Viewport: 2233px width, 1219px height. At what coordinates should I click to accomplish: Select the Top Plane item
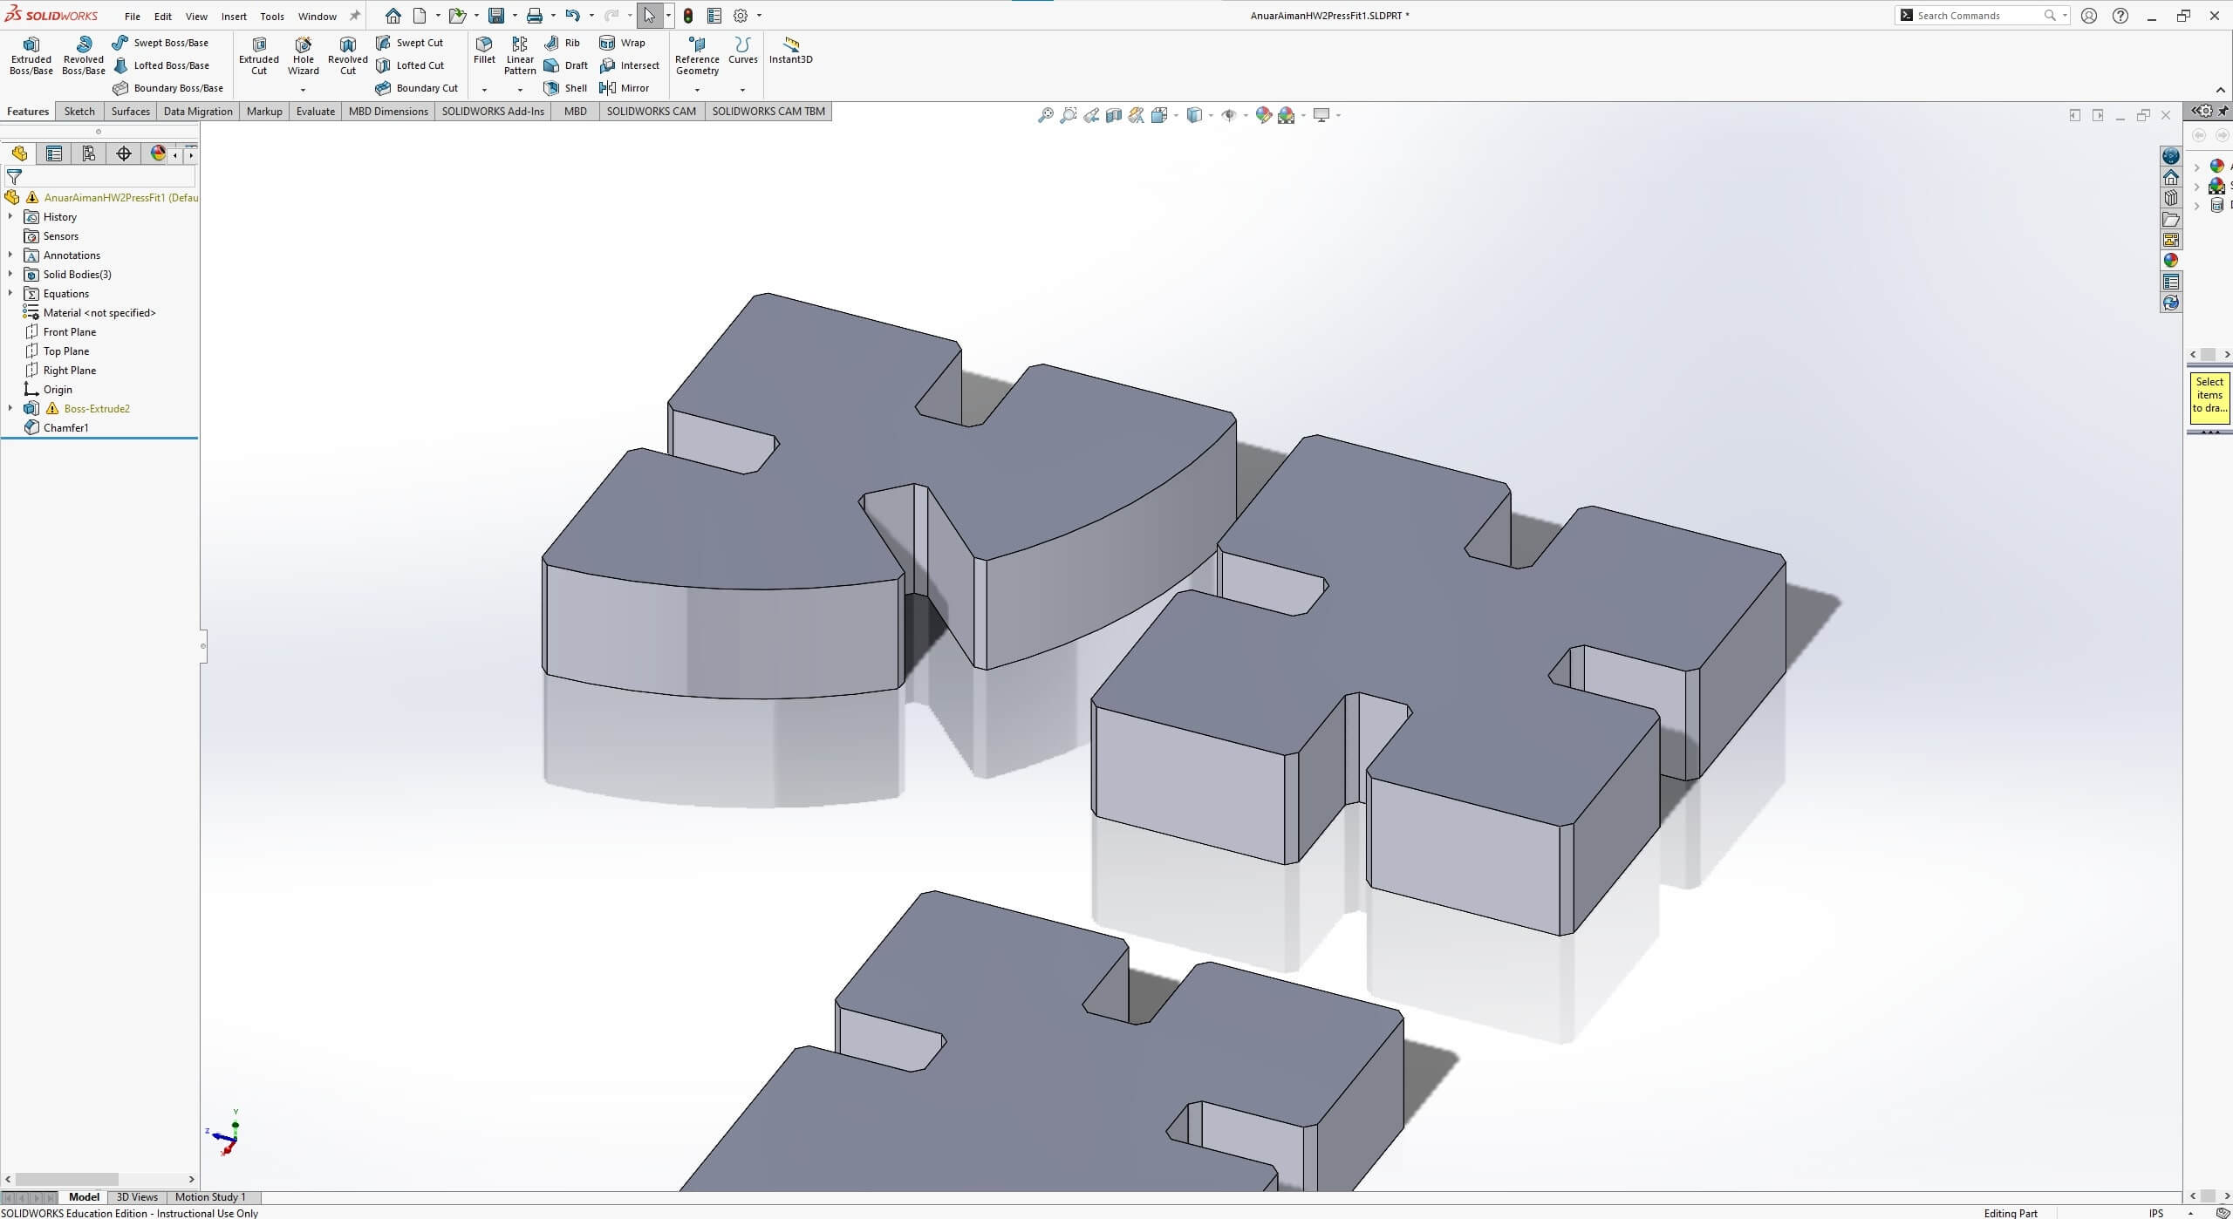(x=57, y=351)
